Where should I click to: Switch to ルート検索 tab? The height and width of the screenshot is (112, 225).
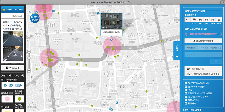click(x=203, y=48)
